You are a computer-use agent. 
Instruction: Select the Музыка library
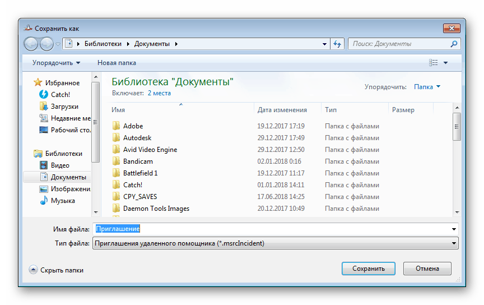point(62,201)
